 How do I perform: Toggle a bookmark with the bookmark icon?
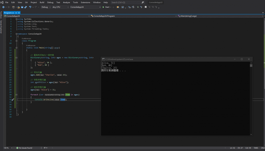(x=146, y=7)
